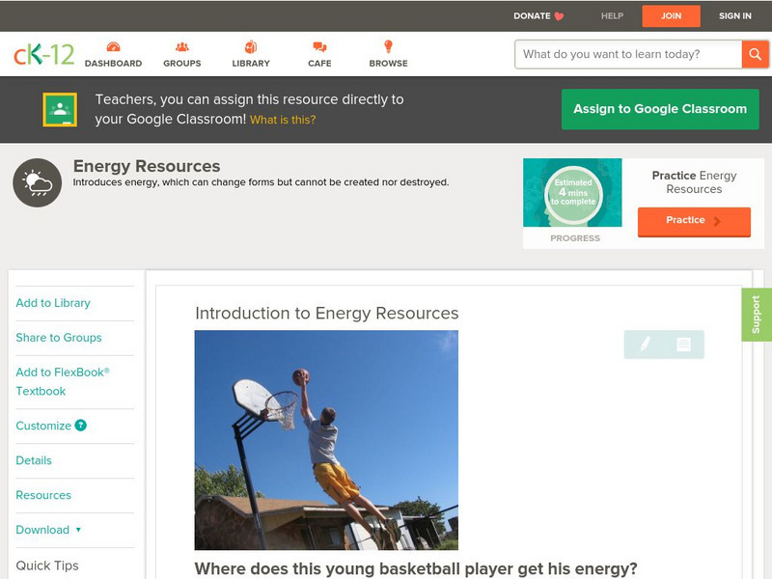
Task: Open the Cafe chat bubbles icon
Action: [319, 46]
